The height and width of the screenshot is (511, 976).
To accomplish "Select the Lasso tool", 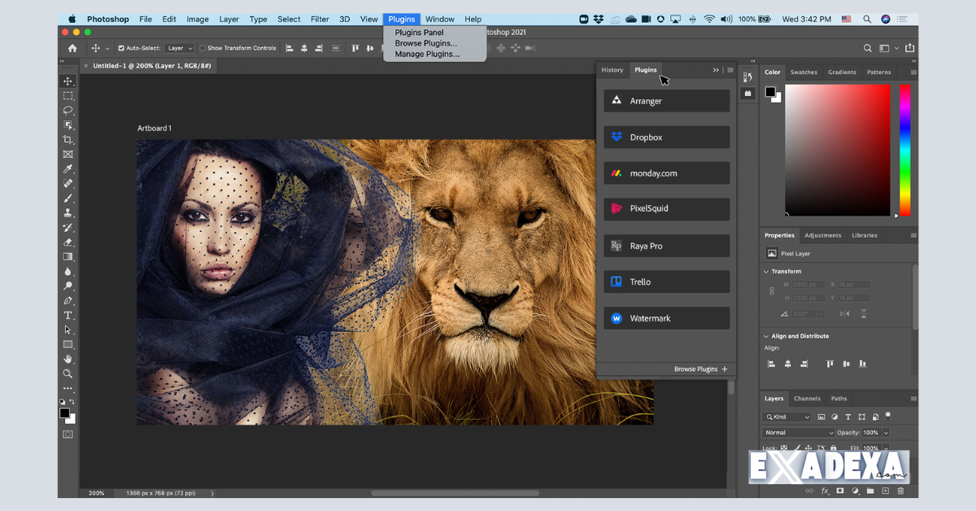I will pos(68,110).
